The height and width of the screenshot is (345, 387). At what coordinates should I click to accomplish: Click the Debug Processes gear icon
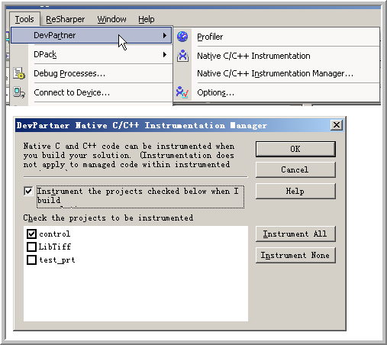(x=19, y=73)
